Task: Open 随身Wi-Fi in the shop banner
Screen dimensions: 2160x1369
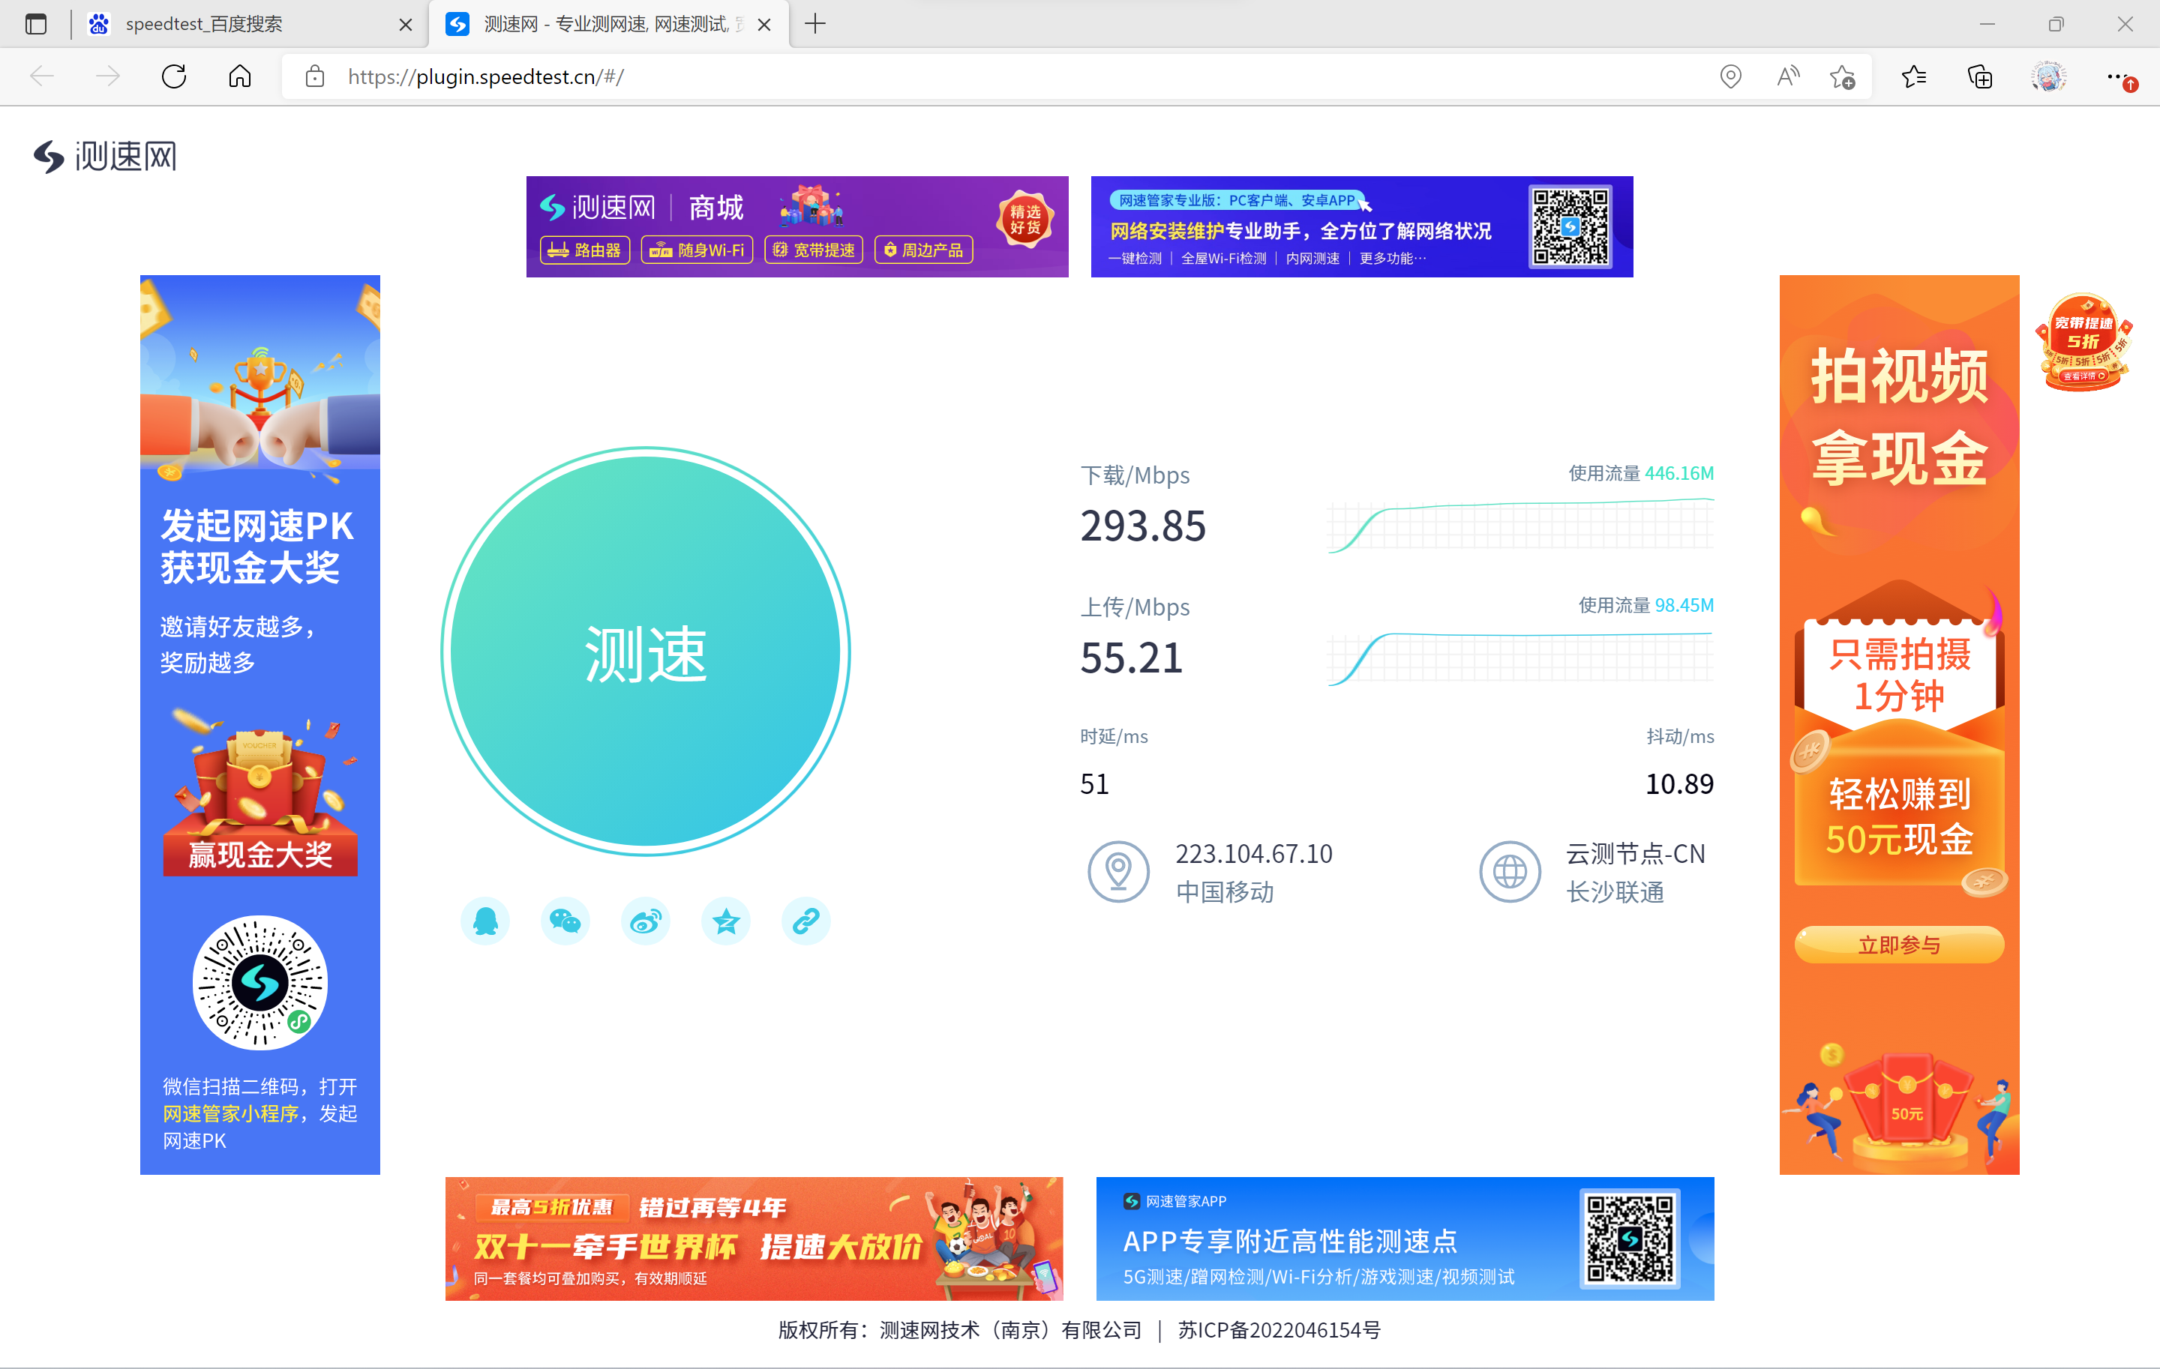Action: pos(697,250)
